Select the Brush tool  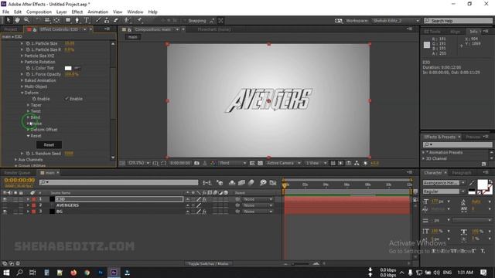tap(98, 20)
